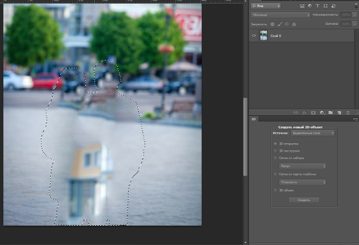This screenshot has width=359, height=245.
Task: Open the Источник source dropdown
Action: click(x=313, y=133)
